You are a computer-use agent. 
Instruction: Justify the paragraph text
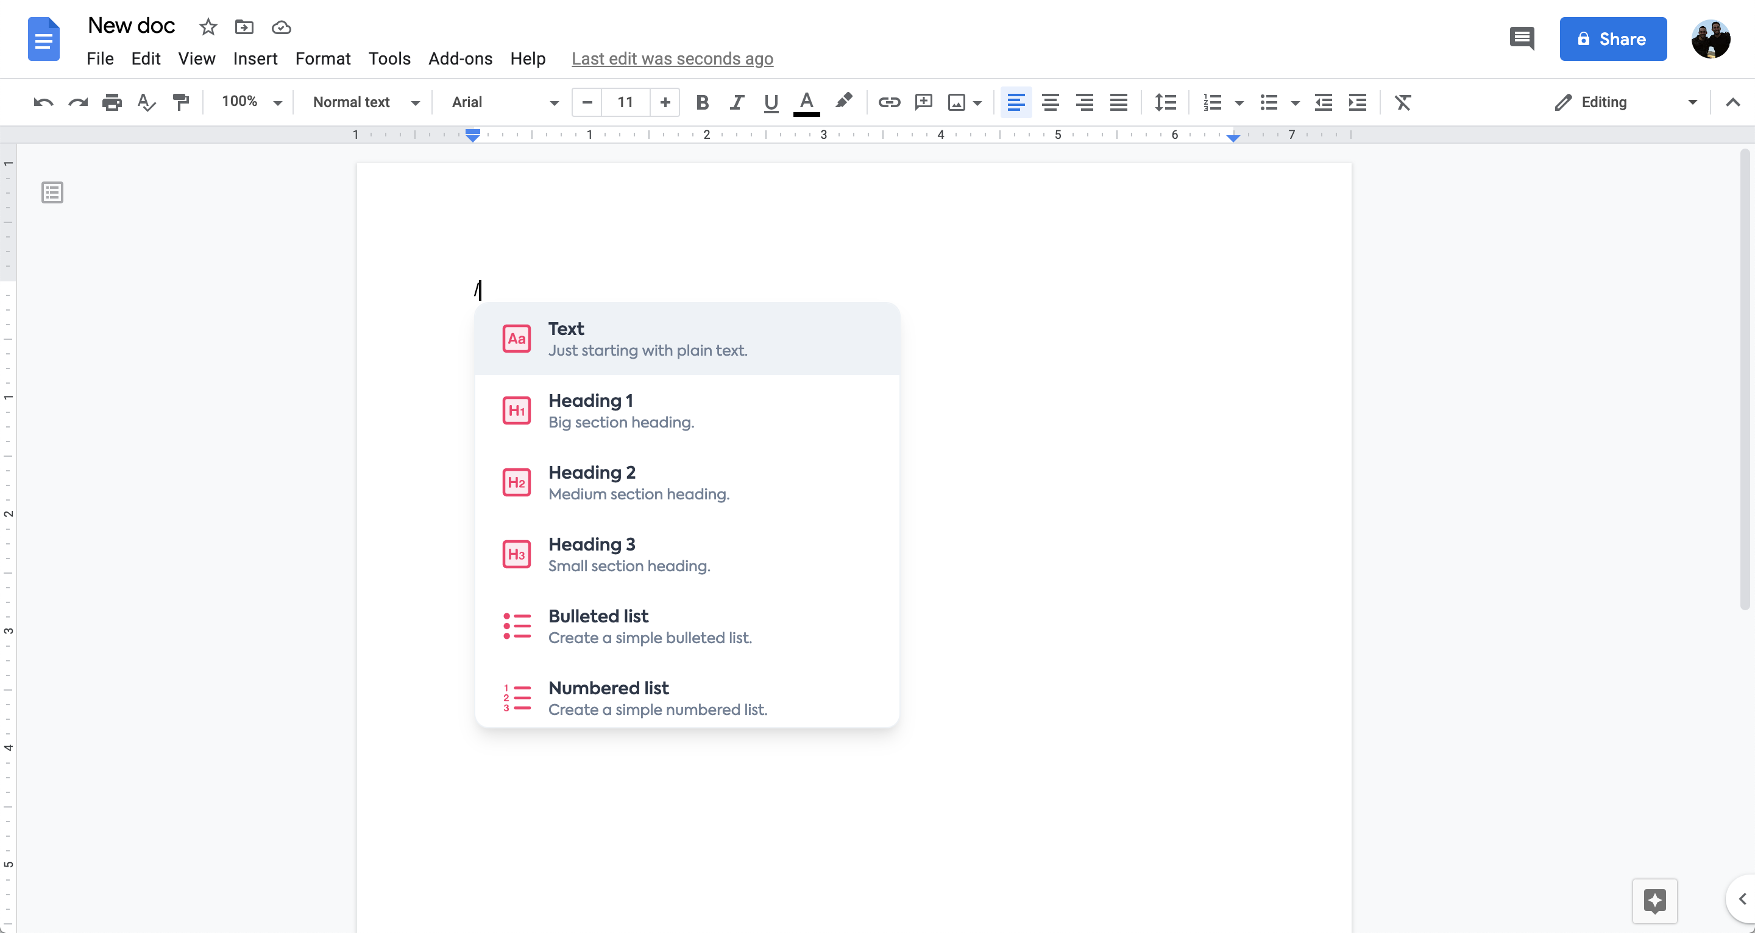pos(1118,102)
